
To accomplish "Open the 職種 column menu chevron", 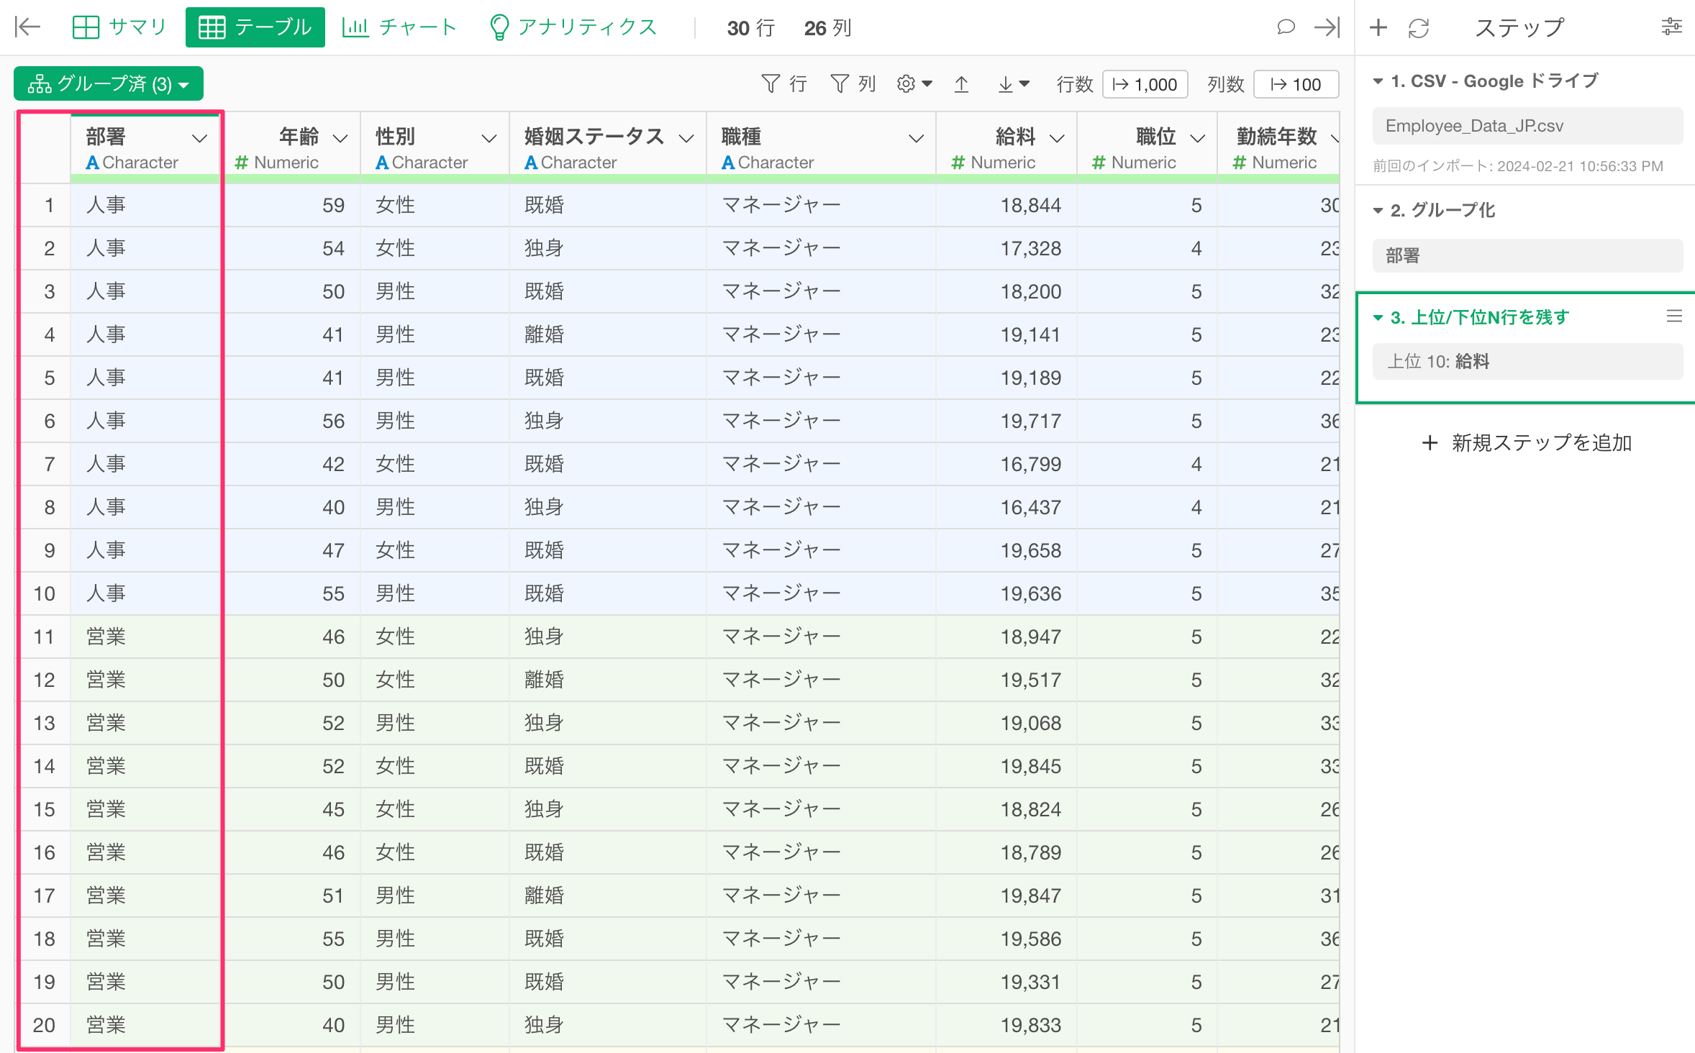I will [x=916, y=138].
